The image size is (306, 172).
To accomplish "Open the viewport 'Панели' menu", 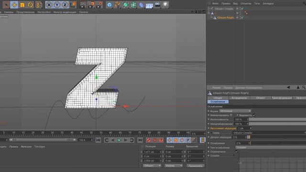I will tap(84, 12).
